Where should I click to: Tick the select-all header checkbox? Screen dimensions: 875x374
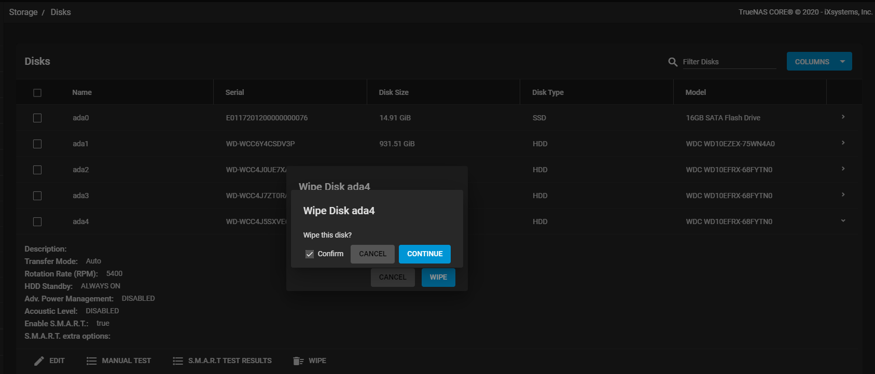tap(37, 93)
